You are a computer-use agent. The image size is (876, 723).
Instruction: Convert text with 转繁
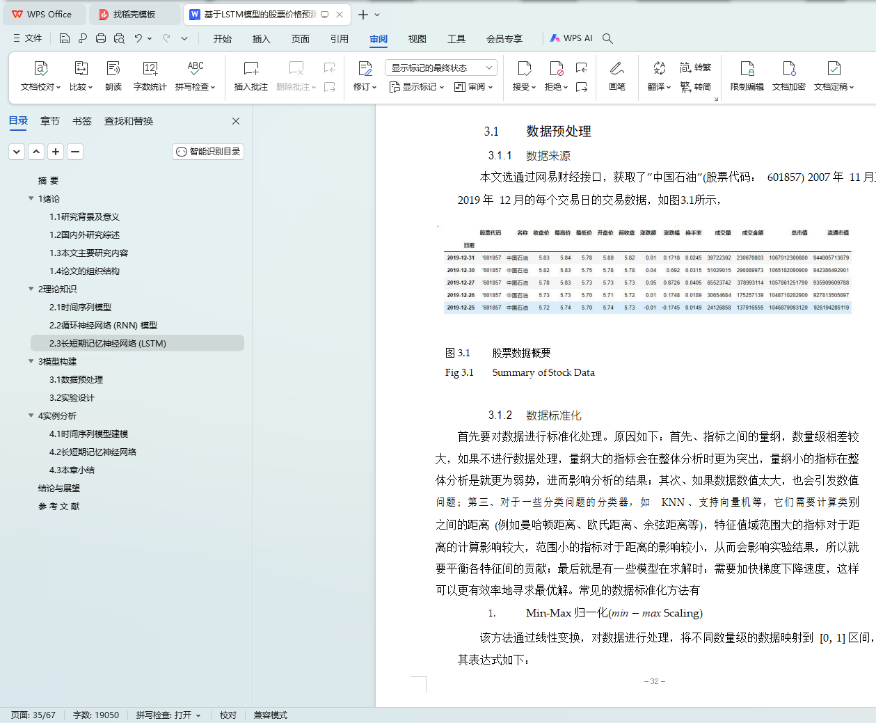click(696, 67)
